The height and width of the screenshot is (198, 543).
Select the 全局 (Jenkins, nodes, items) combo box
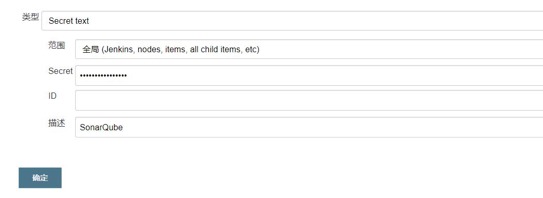[x=309, y=49]
